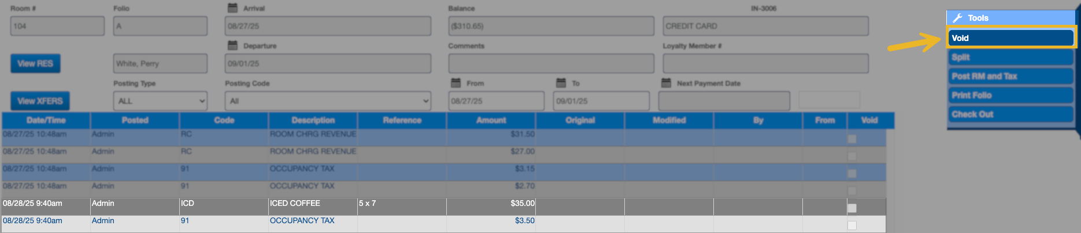Open the To date calendar icon
This screenshot has width=1081, height=233.
point(561,83)
